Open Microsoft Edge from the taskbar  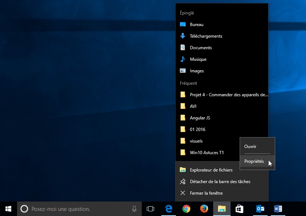[x=169, y=209]
